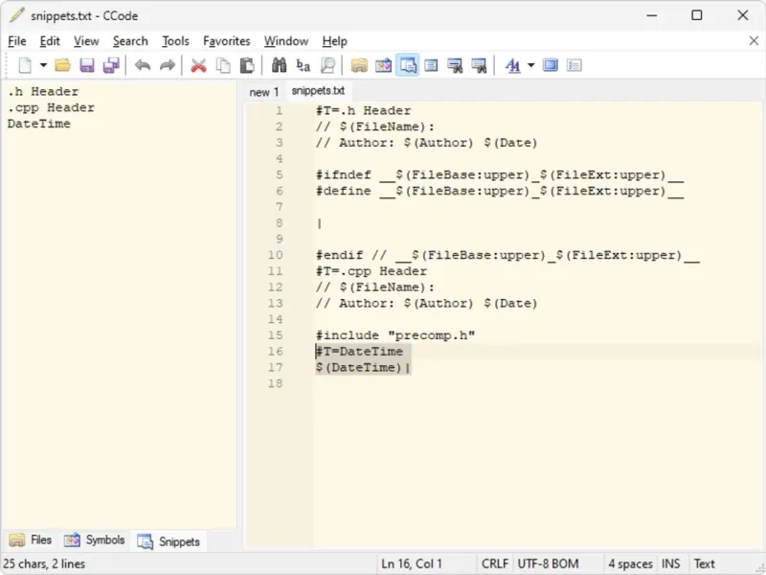This screenshot has height=575, width=766.
Task: Click the Ln 16, Col 1 status field
Action: (x=412, y=563)
